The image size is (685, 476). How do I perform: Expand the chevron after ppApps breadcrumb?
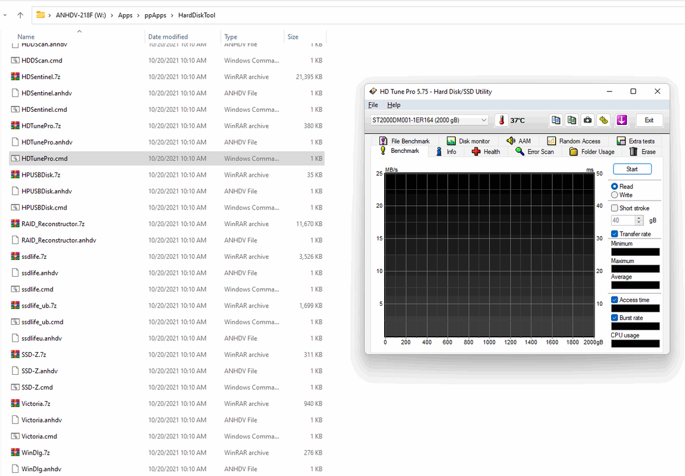172,15
